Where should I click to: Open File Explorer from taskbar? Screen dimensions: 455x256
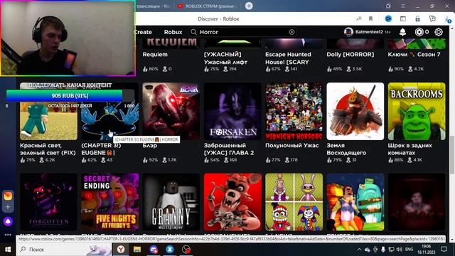pyautogui.click(x=137, y=250)
